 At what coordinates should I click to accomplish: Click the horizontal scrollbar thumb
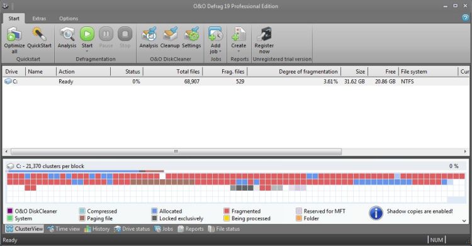tap(176, 152)
